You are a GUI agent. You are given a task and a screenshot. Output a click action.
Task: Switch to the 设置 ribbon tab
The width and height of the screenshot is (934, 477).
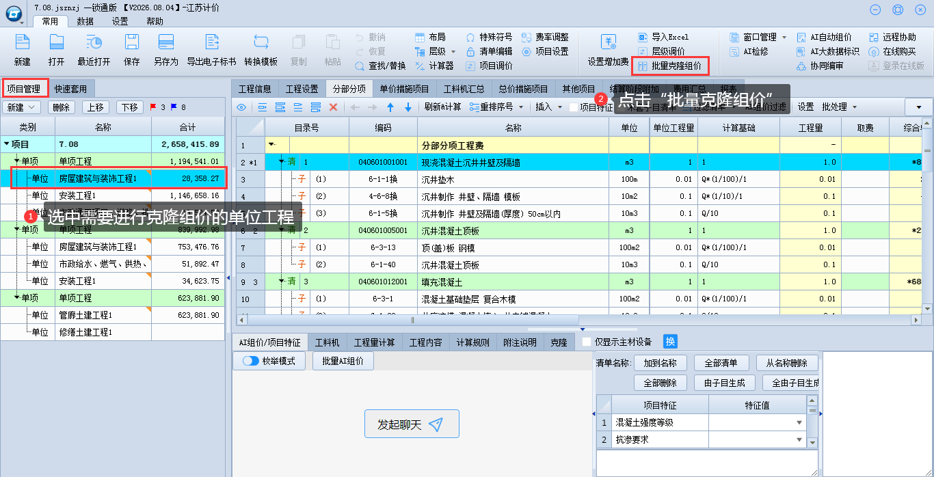coord(120,21)
